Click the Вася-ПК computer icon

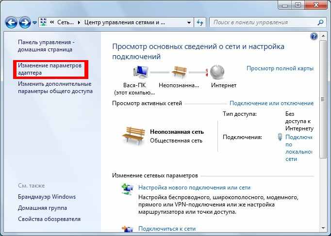(141, 72)
